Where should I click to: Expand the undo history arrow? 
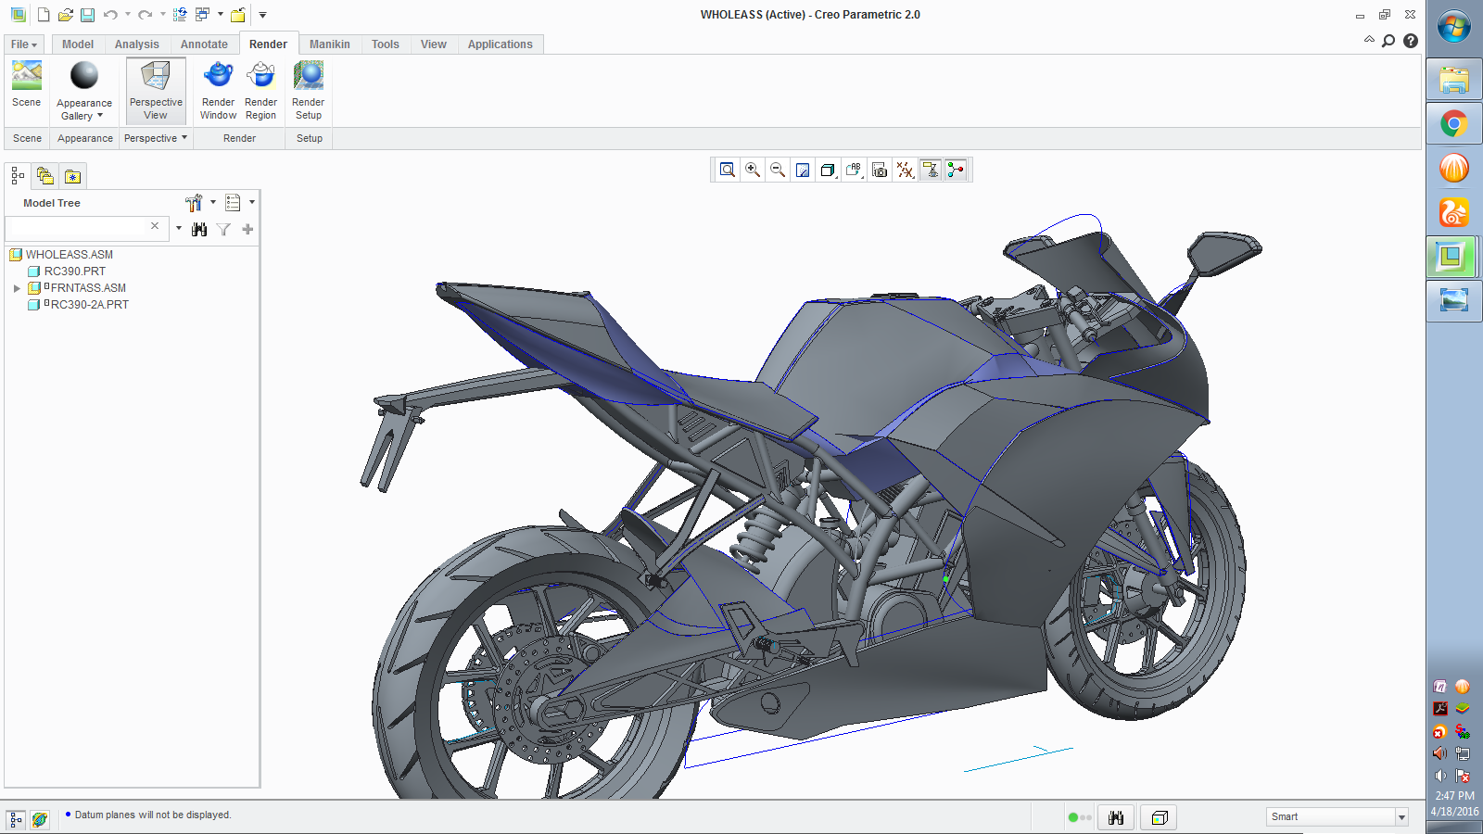pos(127,15)
